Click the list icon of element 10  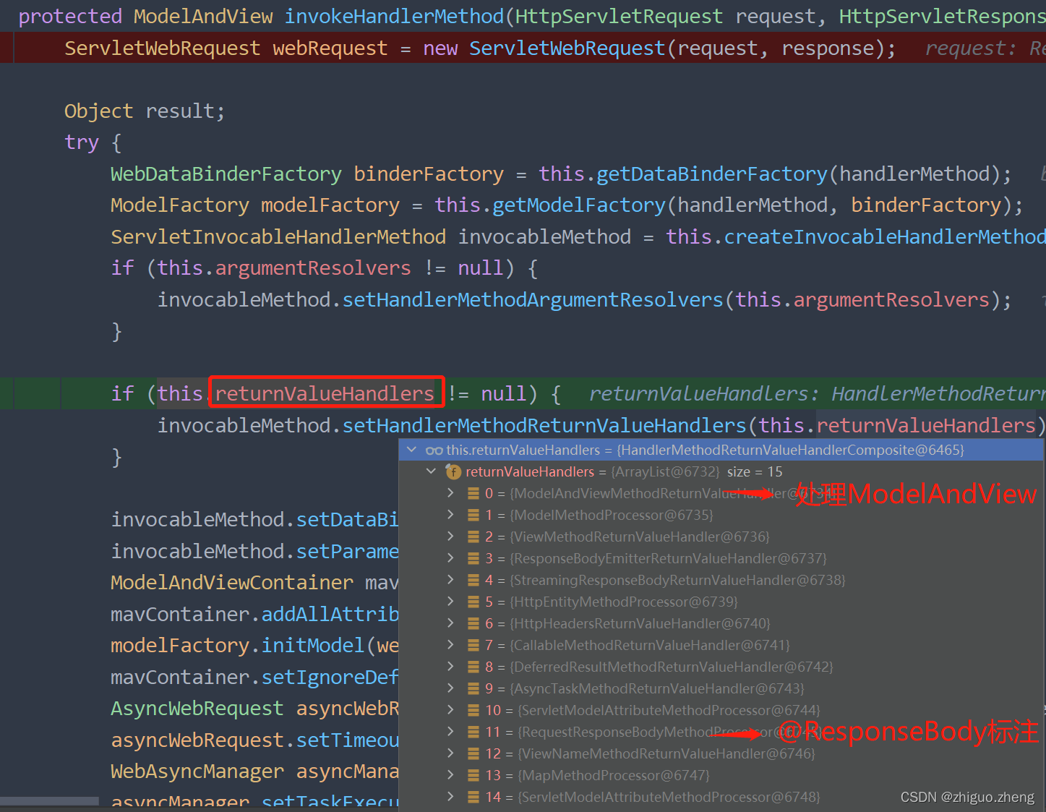coord(473,710)
